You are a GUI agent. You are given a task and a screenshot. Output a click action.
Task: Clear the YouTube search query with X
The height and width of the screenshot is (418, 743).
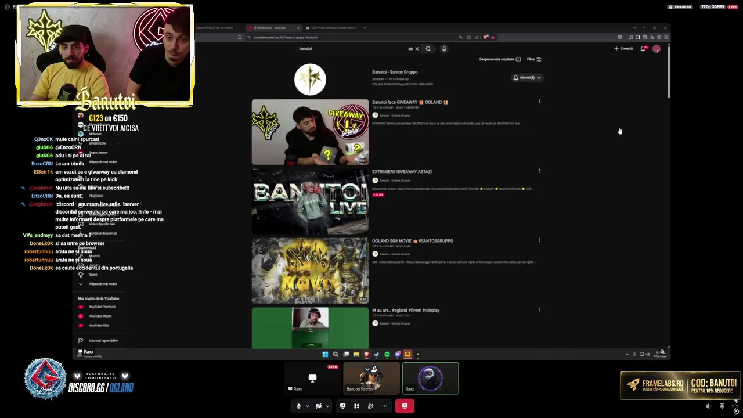point(417,49)
